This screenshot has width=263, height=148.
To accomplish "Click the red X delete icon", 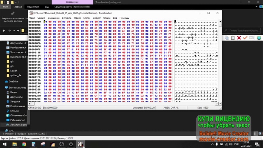I will [x=238, y=38].
